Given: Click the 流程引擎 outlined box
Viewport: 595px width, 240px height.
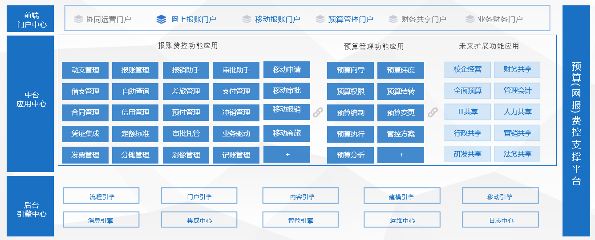Looking at the screenshot, I should pyautogui.click(x=101, y=196).
